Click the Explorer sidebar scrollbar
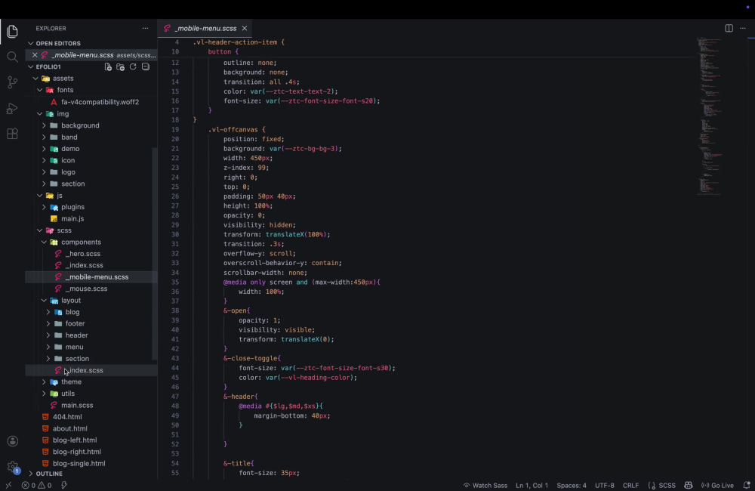 (x=155, y=253)
